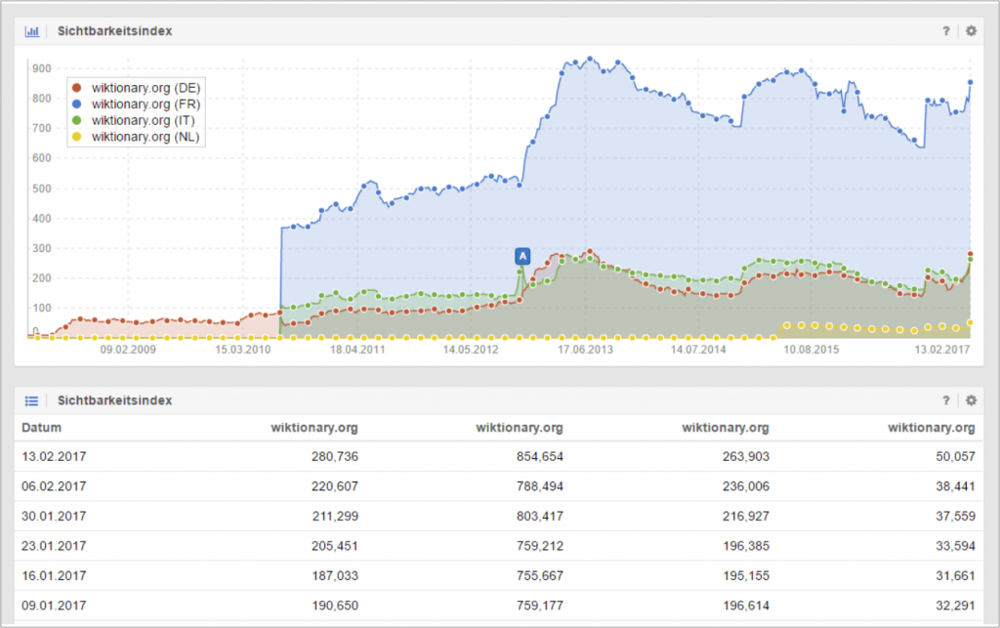
Task: Click the value 187,033 in the table
Action: pyautogui.click(x=335, y=575)
